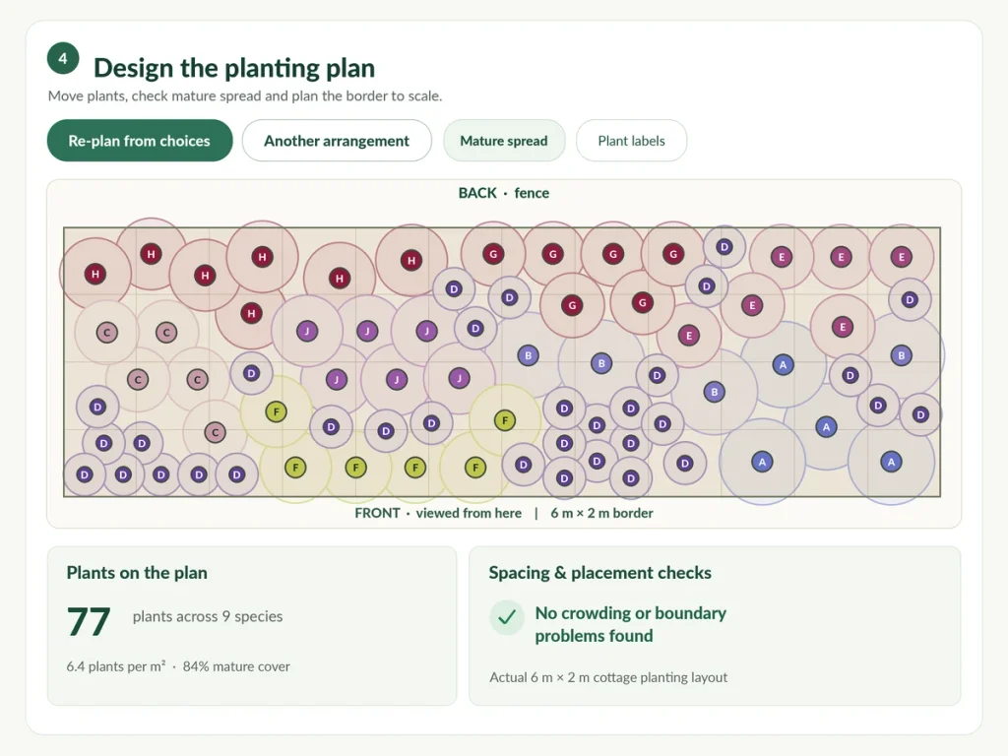This screenshot has height=756, width=1008.
Task: Select the rightmost H plant marker
Action: [411, 260]
